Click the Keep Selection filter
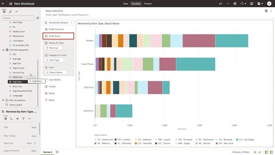Screen dimensions: 275x155 pos(67,12)
